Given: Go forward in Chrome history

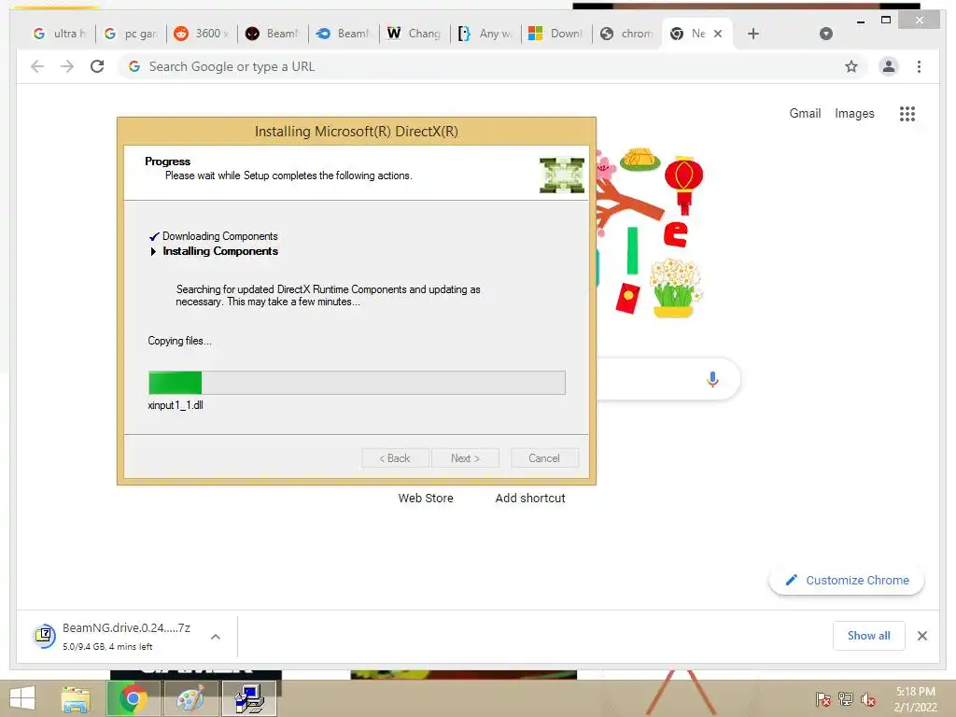Looking at the screenshot, I should (67, 66).
